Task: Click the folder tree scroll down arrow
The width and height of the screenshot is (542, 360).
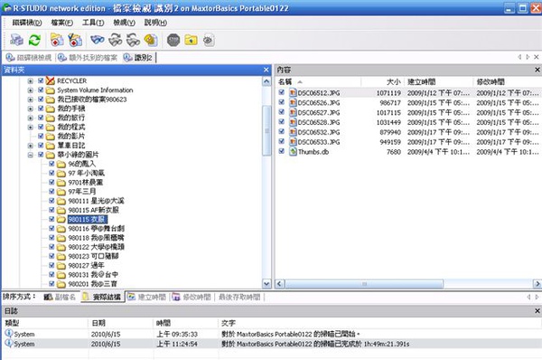Action: tap(266, 283)
